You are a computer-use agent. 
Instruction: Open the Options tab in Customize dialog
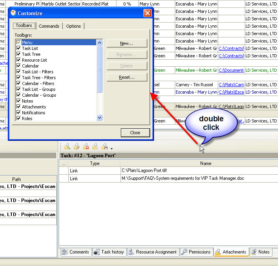(73, 26)
